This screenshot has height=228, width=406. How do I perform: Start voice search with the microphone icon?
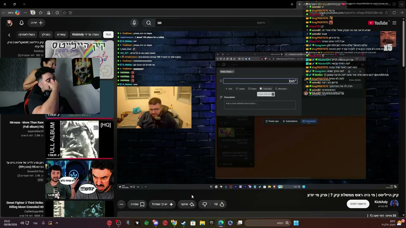pos(134,23)
